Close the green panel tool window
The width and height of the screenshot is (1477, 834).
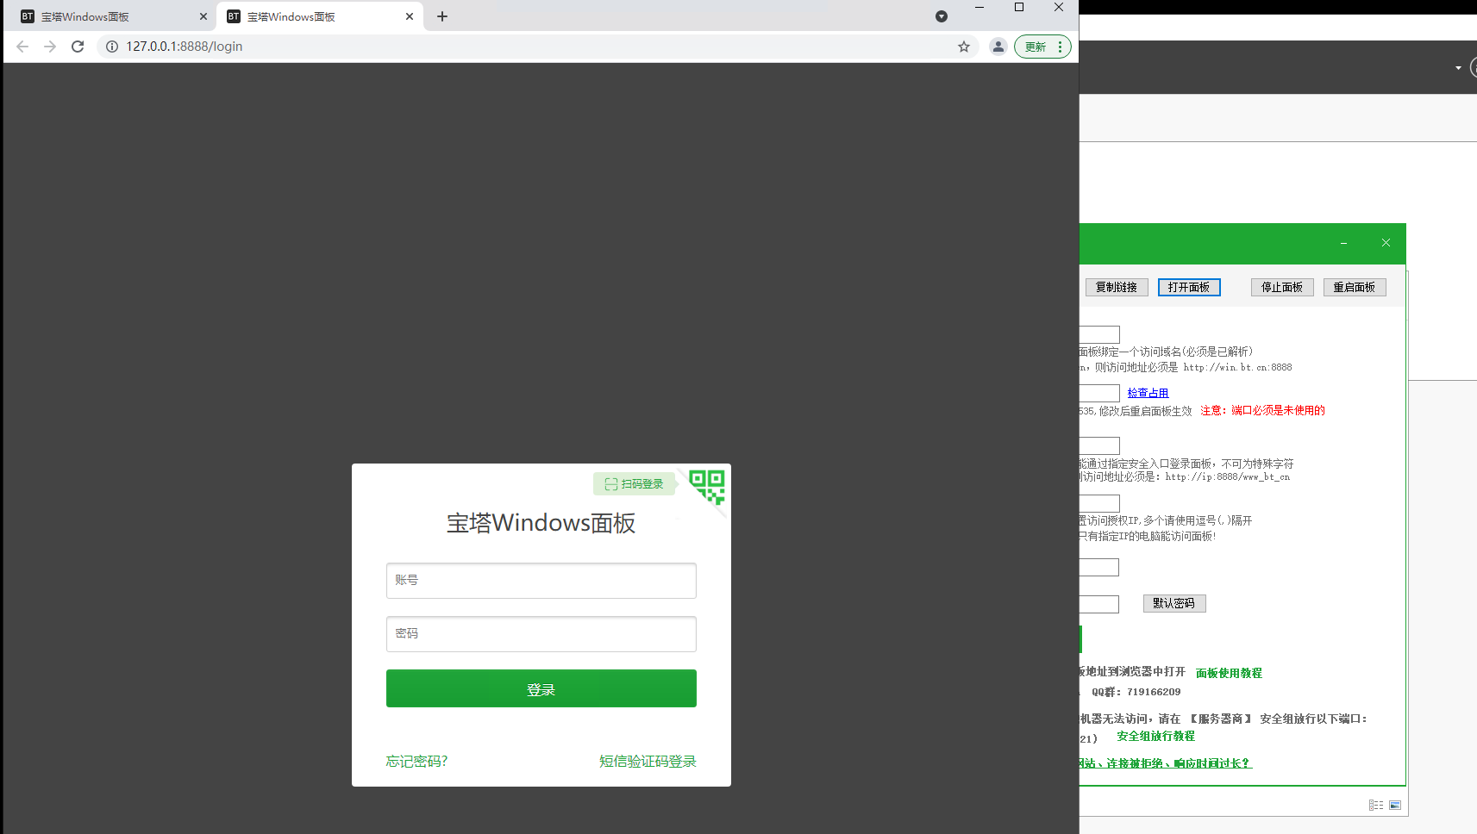tap(1386, 243)
